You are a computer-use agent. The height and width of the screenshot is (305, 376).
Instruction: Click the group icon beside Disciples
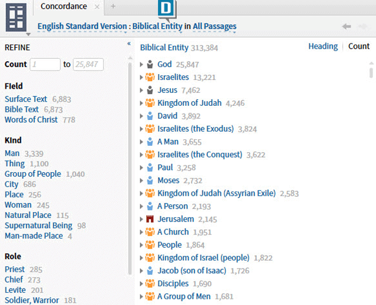pos(150,284)
